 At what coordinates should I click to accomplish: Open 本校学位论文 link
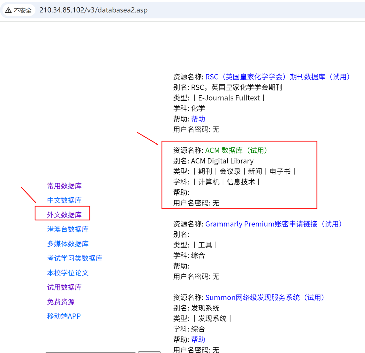click(68, 273)
